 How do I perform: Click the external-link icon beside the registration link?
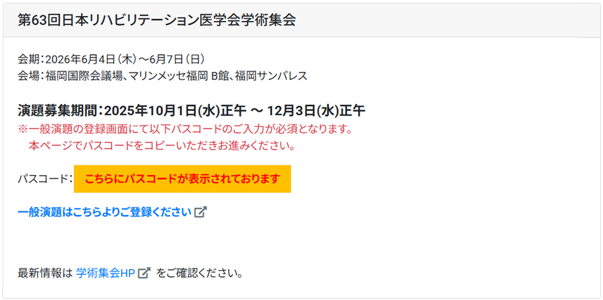point(201,212)
